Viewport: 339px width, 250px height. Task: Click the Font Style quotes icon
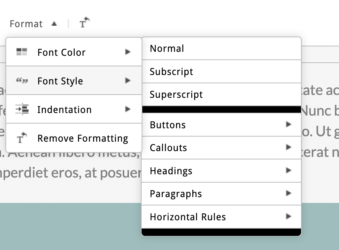click(22, 81)
